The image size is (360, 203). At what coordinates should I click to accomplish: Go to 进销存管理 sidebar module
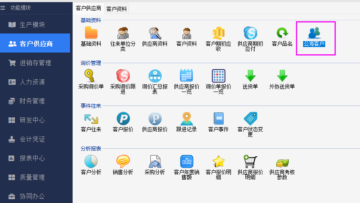35,63
